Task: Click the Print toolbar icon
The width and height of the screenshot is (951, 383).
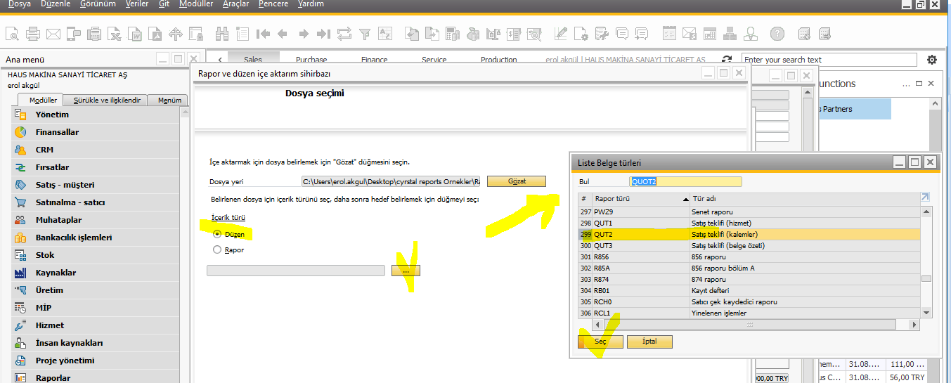Action: pyautogui.click(x=32, y=33)
